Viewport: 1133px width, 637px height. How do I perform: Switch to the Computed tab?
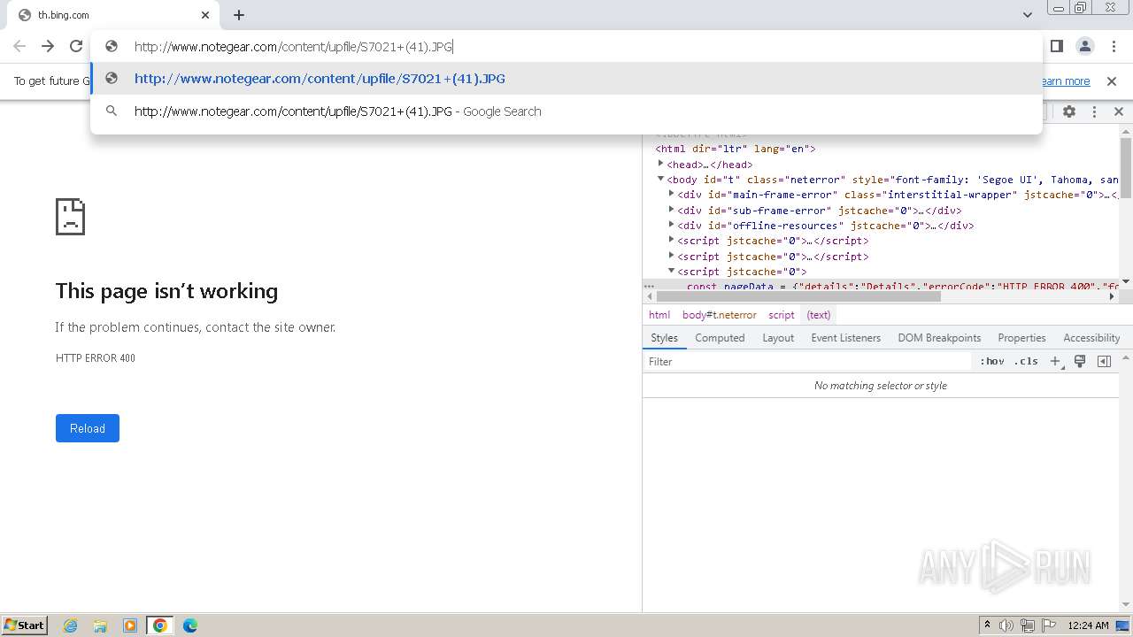[x=720, y=338]
